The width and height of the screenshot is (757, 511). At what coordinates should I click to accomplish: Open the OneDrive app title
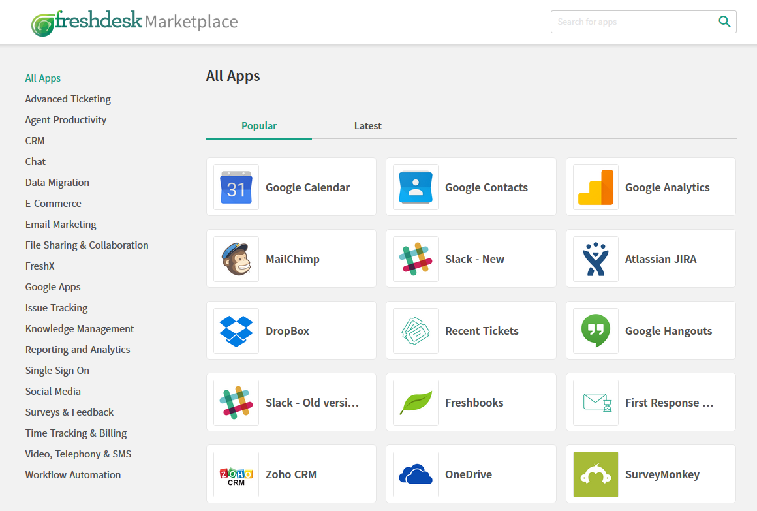[x=469, y=474]
